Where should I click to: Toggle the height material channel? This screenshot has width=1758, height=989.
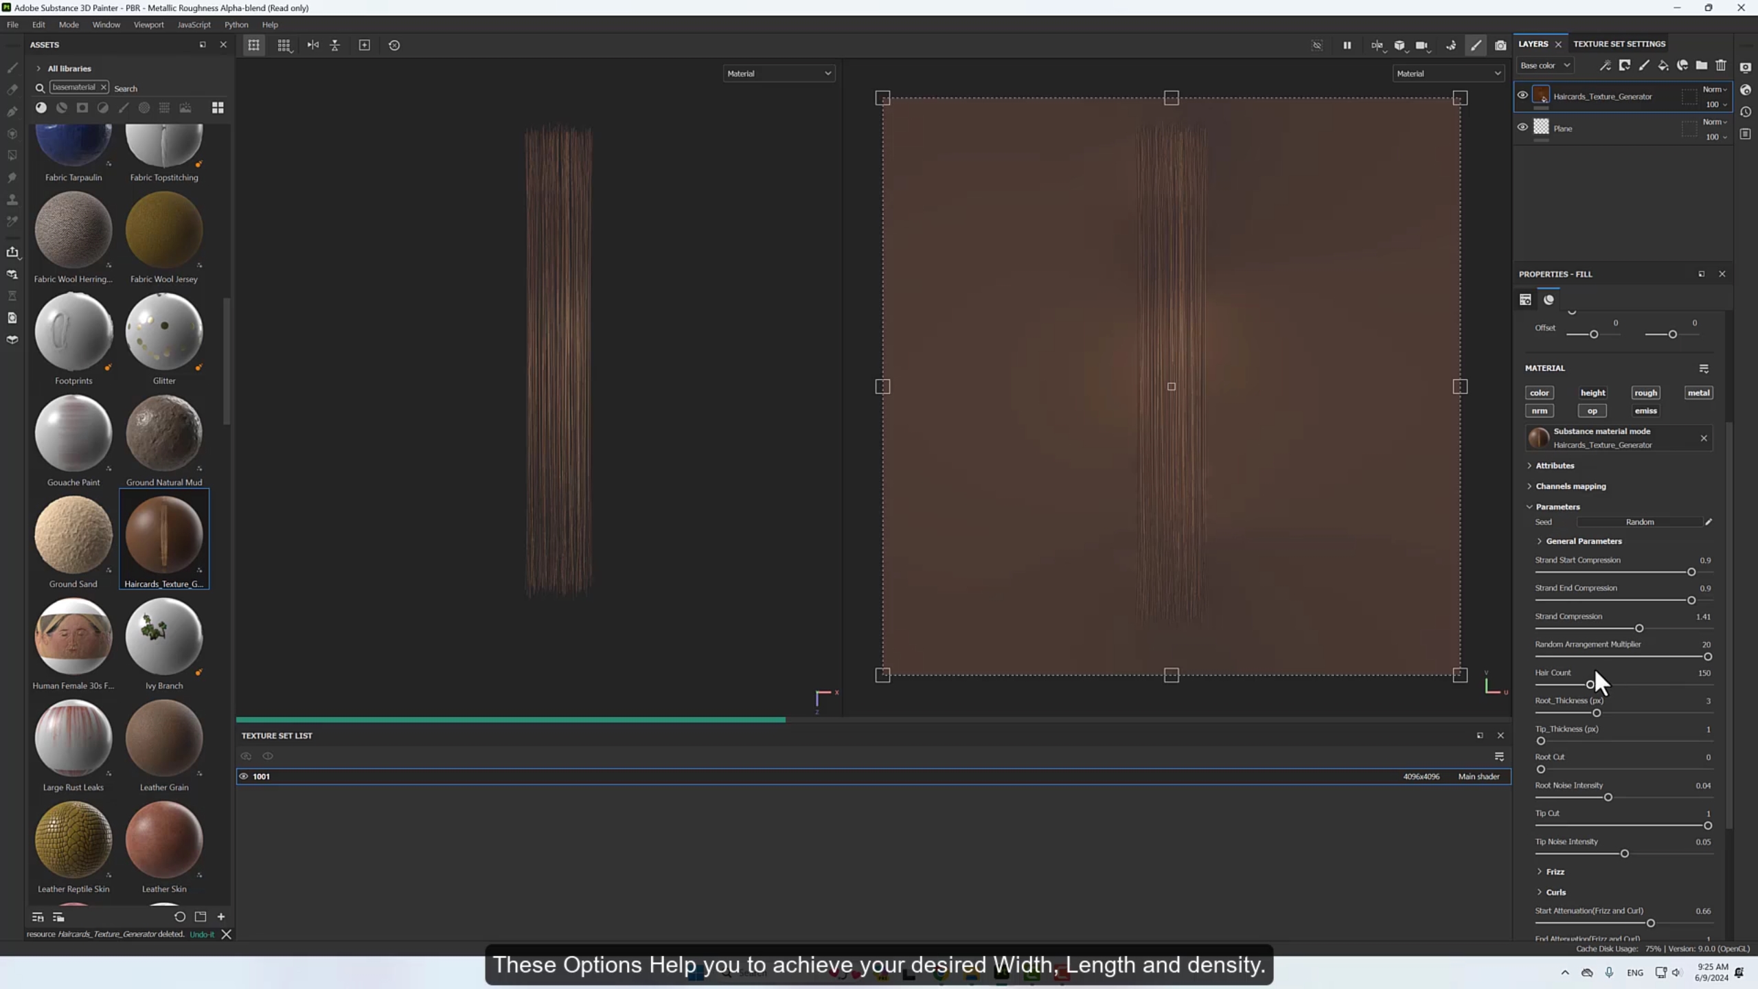coord(1593,393)
